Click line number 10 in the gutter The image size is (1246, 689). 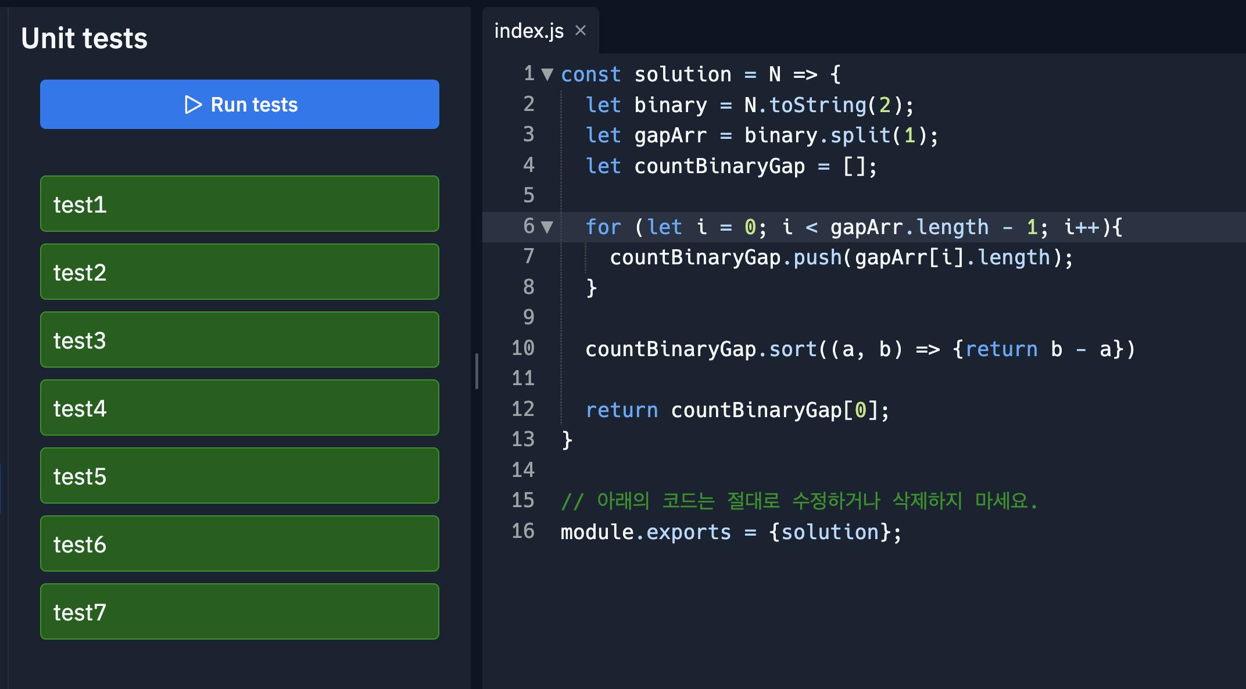click(x=523, y=348)
